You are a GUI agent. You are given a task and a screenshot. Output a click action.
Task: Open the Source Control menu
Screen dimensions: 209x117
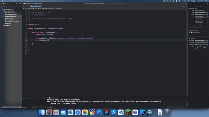point(49,1)
